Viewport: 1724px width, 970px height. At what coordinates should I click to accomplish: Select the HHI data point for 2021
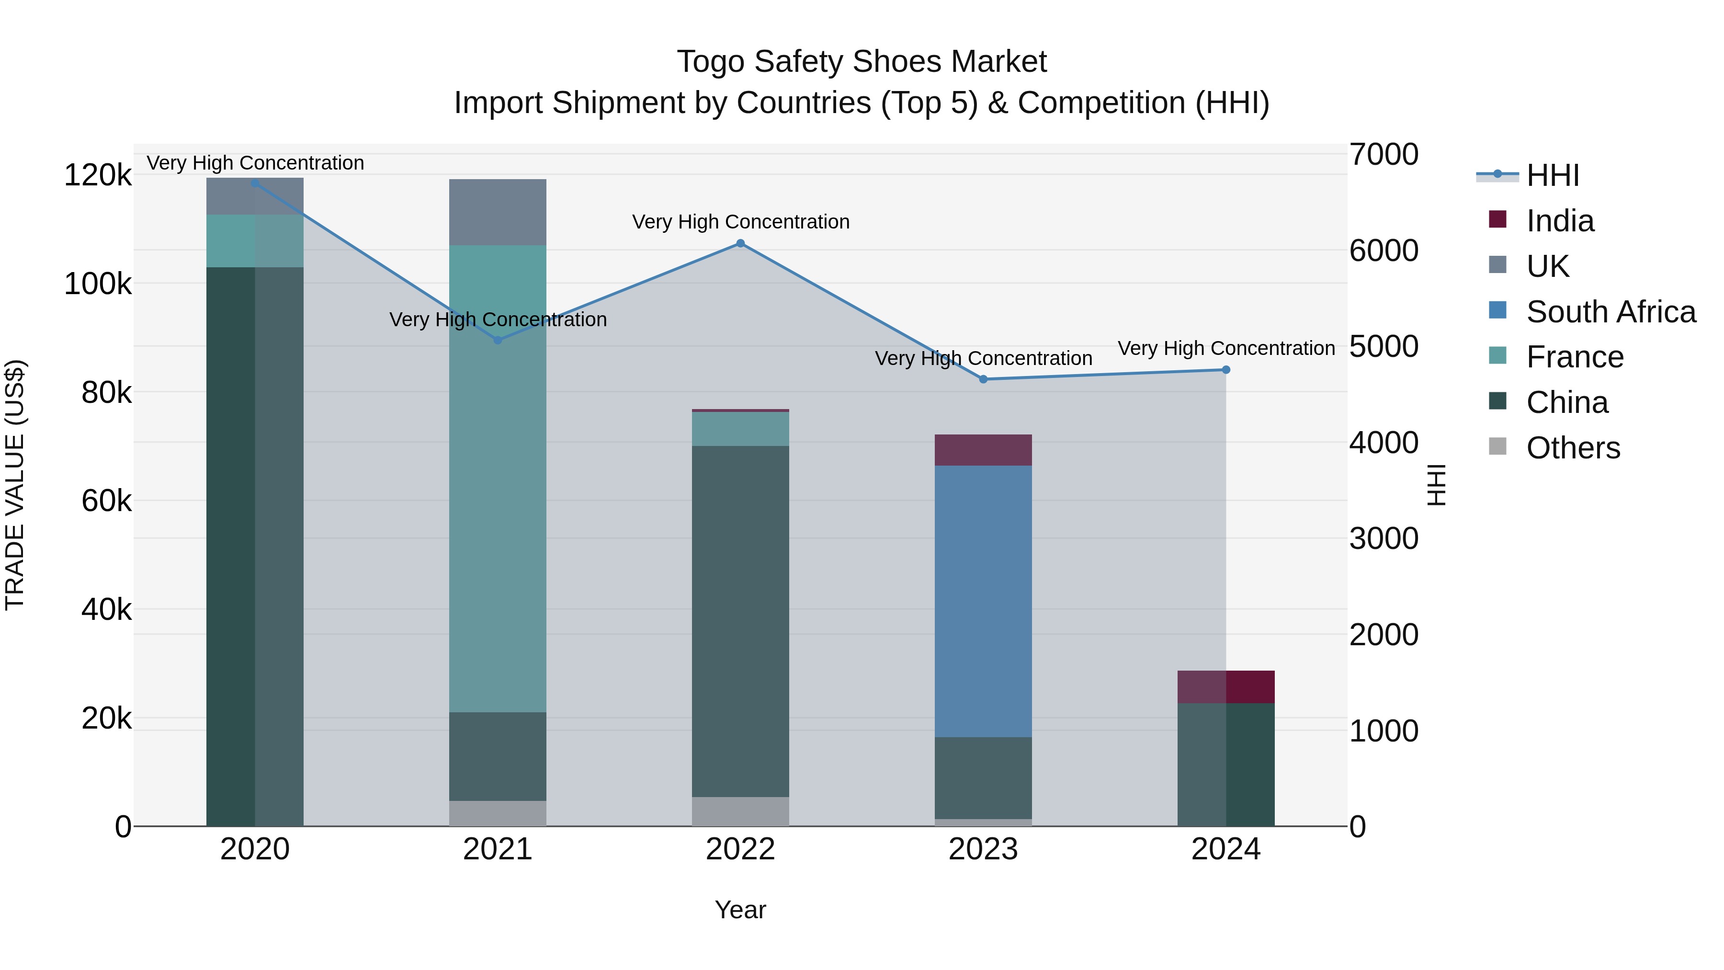coord(498,340)
